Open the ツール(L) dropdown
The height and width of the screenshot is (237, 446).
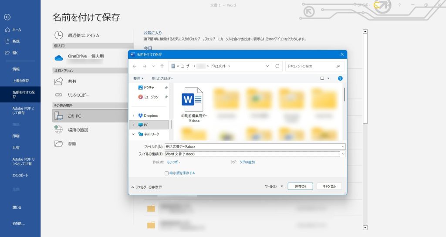coord(274,186)
